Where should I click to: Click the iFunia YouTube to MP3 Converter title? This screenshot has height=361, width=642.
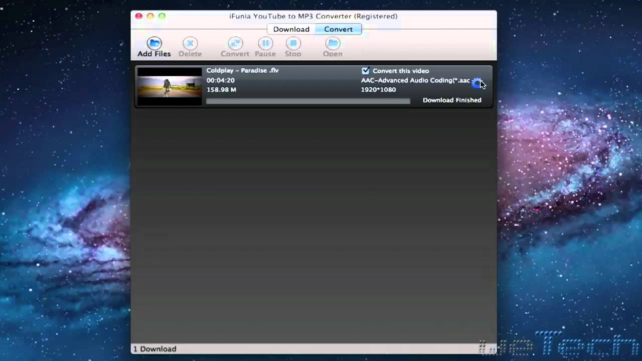coord(313,16)
